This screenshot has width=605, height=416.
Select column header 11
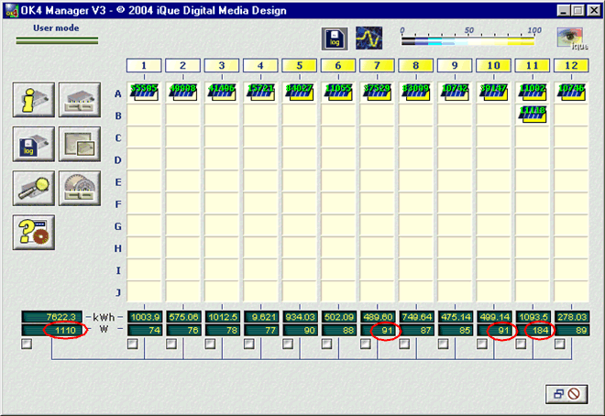533,65
